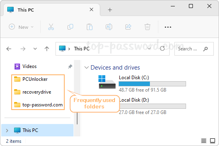Click the Cut scissors icon
Viewport: 219px width, 146px height.
click(x=51, y=27)
